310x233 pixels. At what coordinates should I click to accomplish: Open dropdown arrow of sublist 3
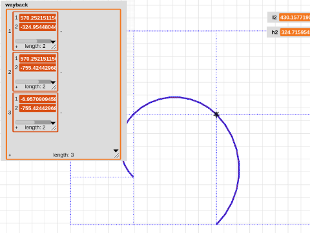(53, 123)
